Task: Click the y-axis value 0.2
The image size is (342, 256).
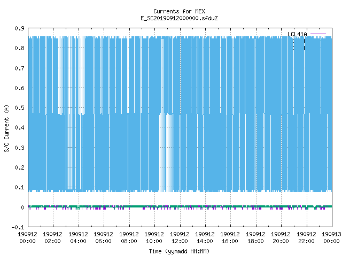Action: pos(19,167)
